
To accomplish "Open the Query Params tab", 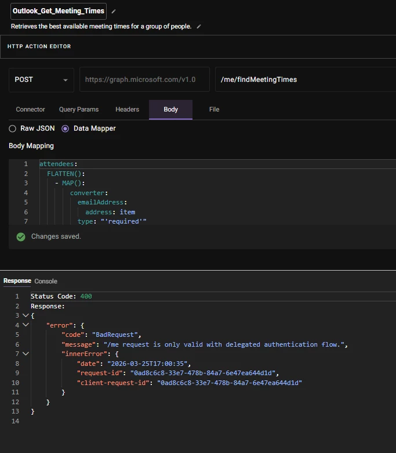I will click(x=79, y=110).
